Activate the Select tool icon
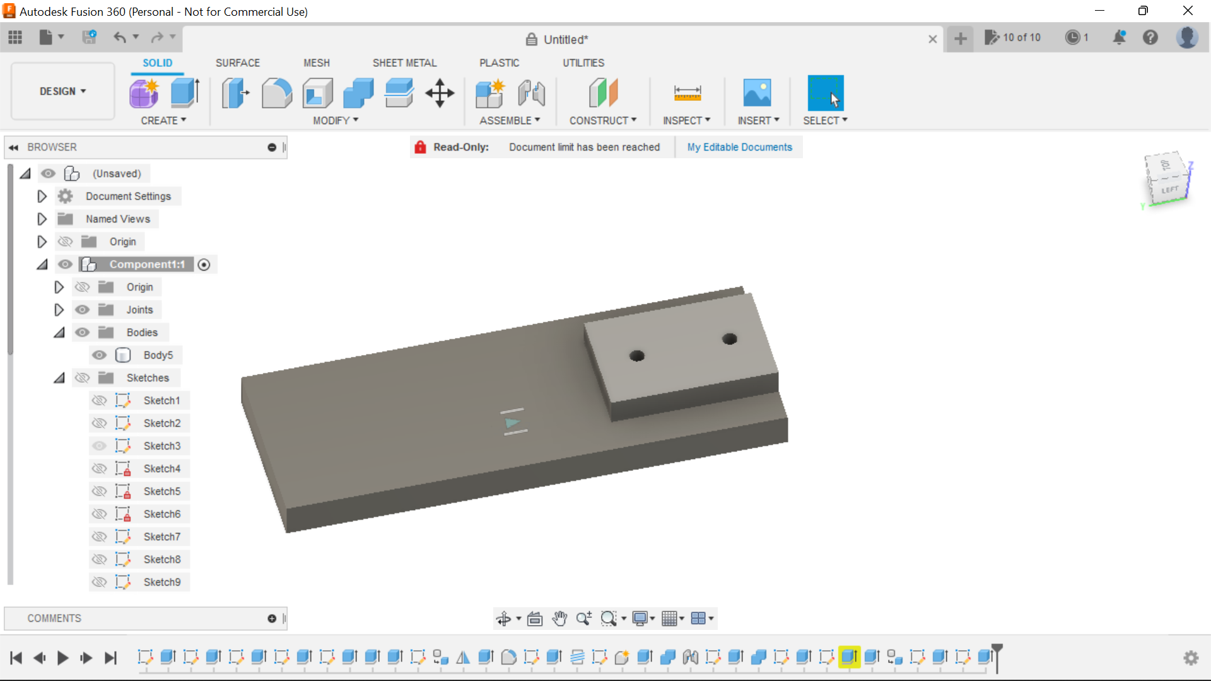The height and width of the screenshot is (681, 1211). coord(825,93)
